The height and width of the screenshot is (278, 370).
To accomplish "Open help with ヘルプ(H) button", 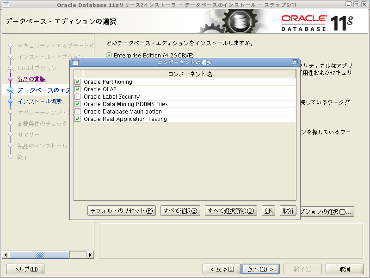I will [x=25, y=269].
